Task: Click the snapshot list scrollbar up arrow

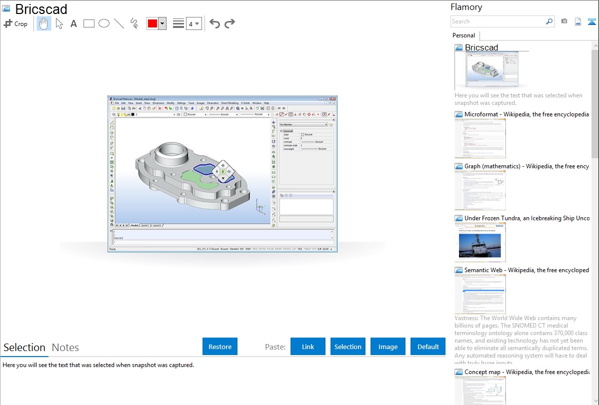Action: click(x=595, y=46)
